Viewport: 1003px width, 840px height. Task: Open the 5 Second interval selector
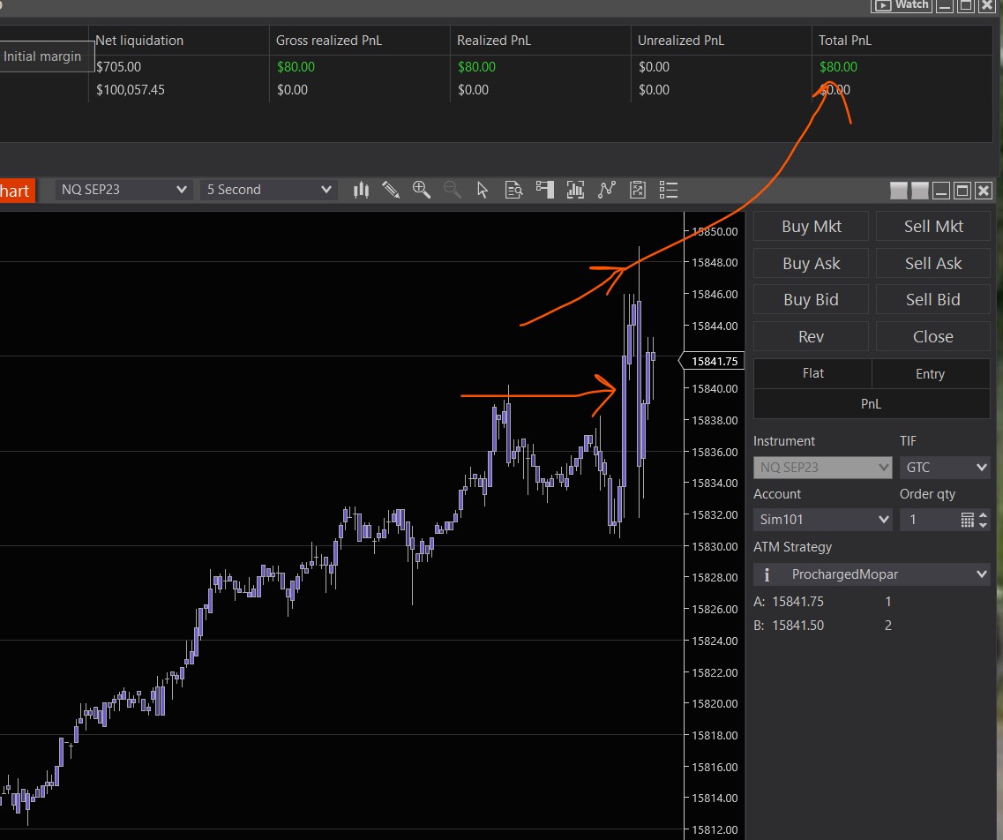[269, 190]
